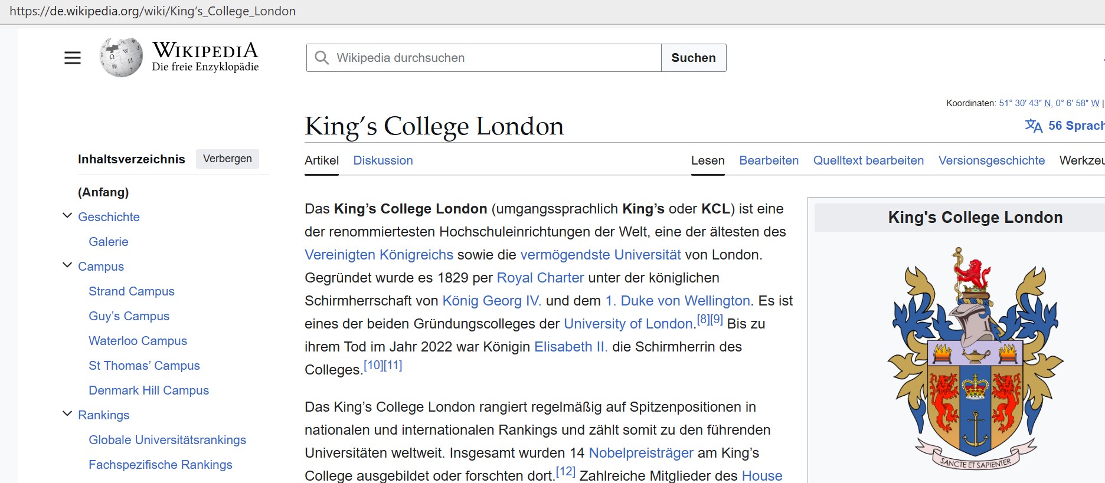Go to Guy's Campus in contents
This screenshot has height=483, width=1105.
129,316
